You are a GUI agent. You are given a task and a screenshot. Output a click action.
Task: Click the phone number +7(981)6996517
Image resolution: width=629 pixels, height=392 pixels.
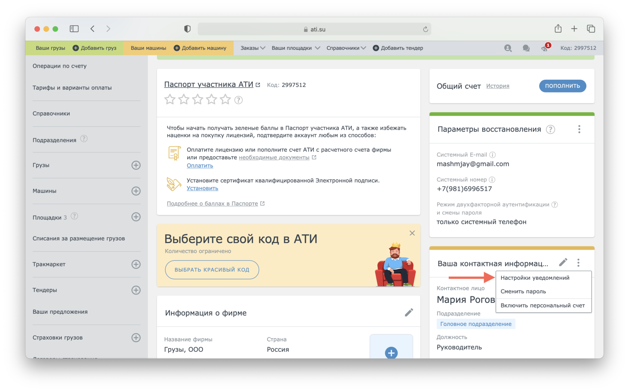click(x=464, y=189)
